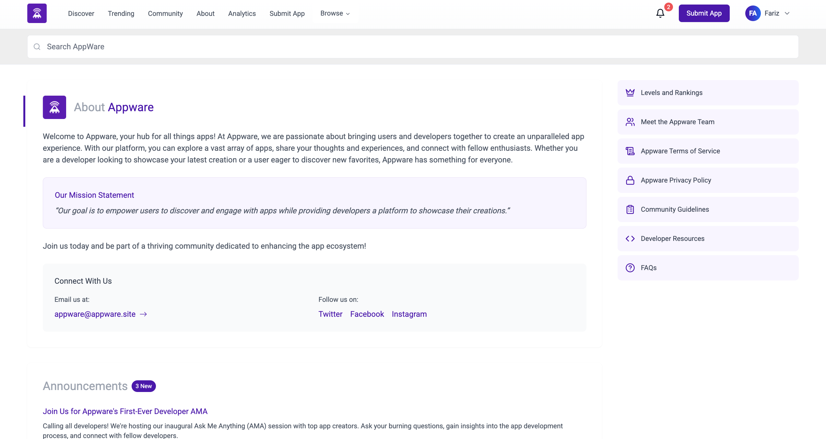The image size is (826, 439).
Task: Open the FAQs sidebar item
Action: pos(708,268)
